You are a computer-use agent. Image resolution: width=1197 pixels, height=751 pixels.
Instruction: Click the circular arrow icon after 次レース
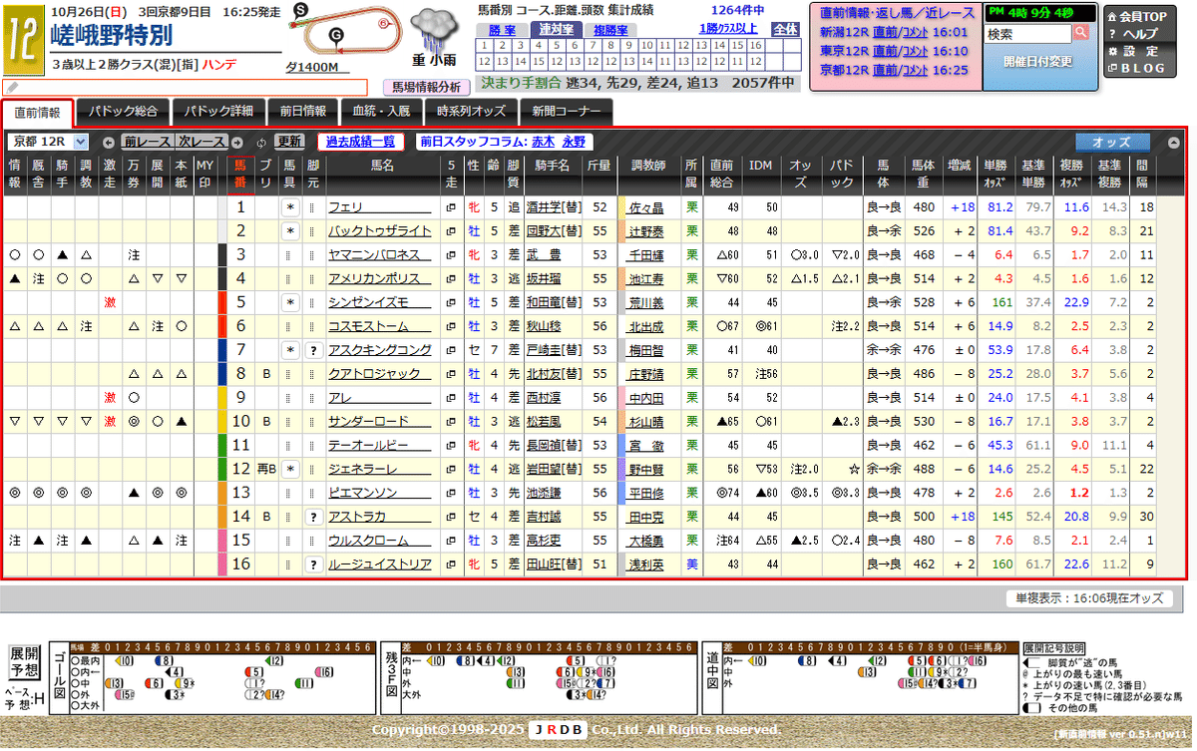click(x=236, y=142)
